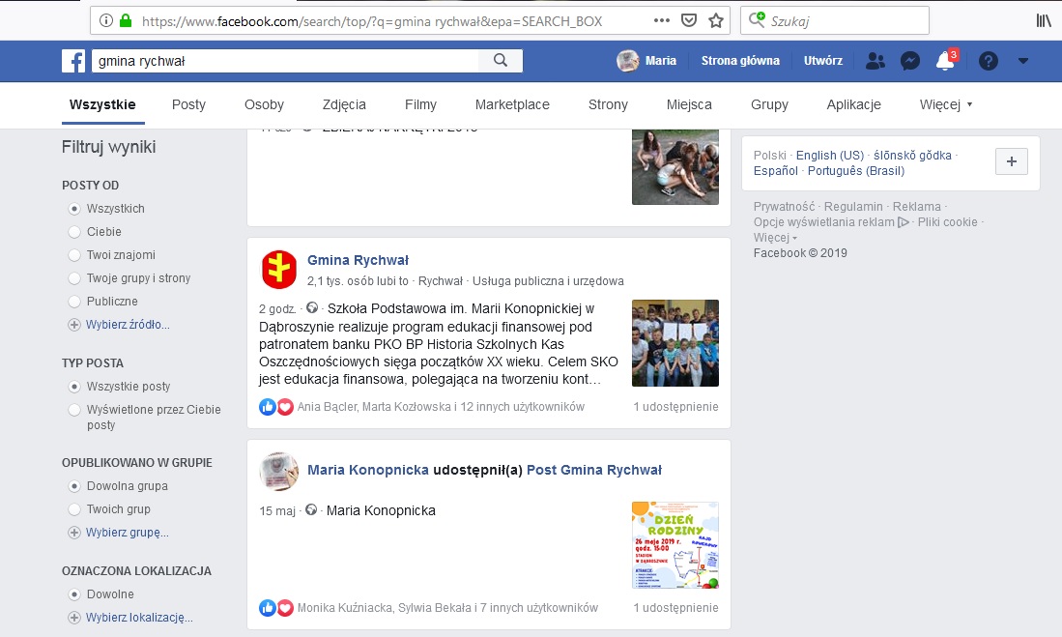Click the browser Szukaj search field

(x=835, y=20)
